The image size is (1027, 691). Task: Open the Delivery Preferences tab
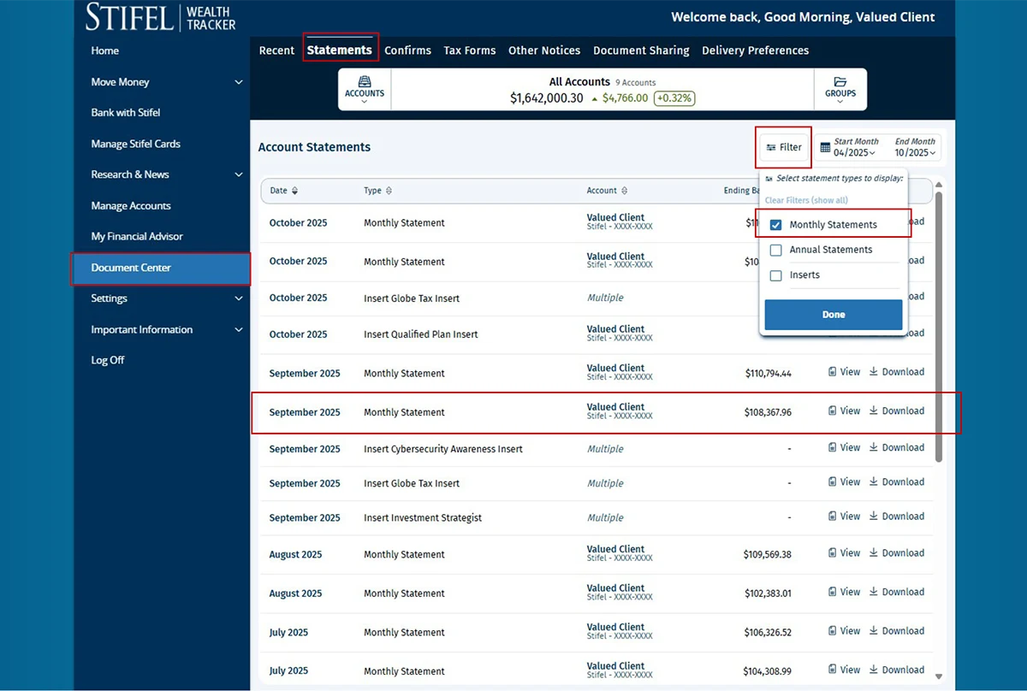755,50
